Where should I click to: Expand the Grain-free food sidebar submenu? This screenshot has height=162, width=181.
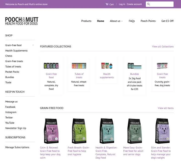(x=33, y=45)
